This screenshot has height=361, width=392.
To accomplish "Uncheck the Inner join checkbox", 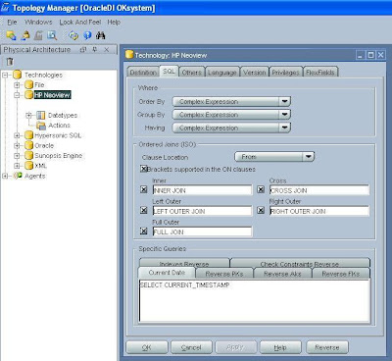I will click(144, 189).
